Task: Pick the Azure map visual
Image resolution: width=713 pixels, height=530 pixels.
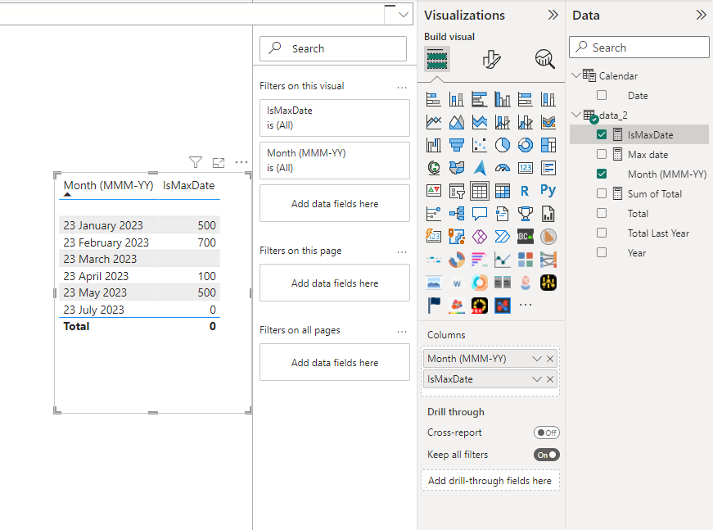Action: (479, 168)
